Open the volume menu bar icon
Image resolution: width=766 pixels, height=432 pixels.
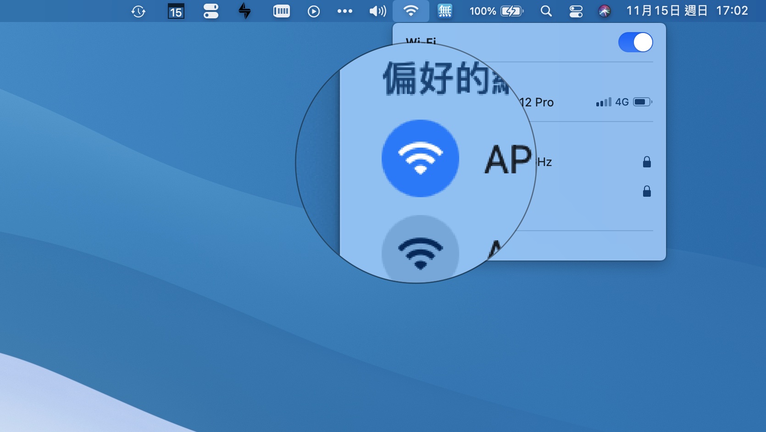coord(377,11)
